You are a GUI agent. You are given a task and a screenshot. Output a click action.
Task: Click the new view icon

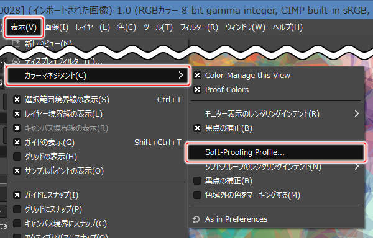16,43
